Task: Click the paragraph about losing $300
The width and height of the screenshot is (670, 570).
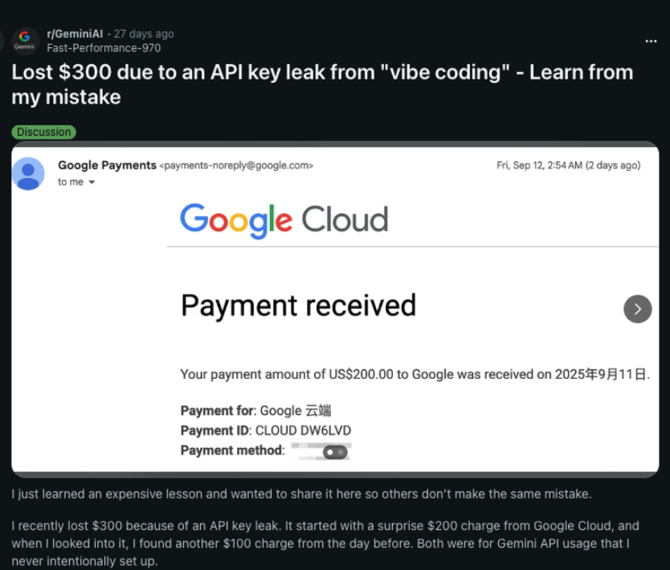Action: tap(325, 544)
